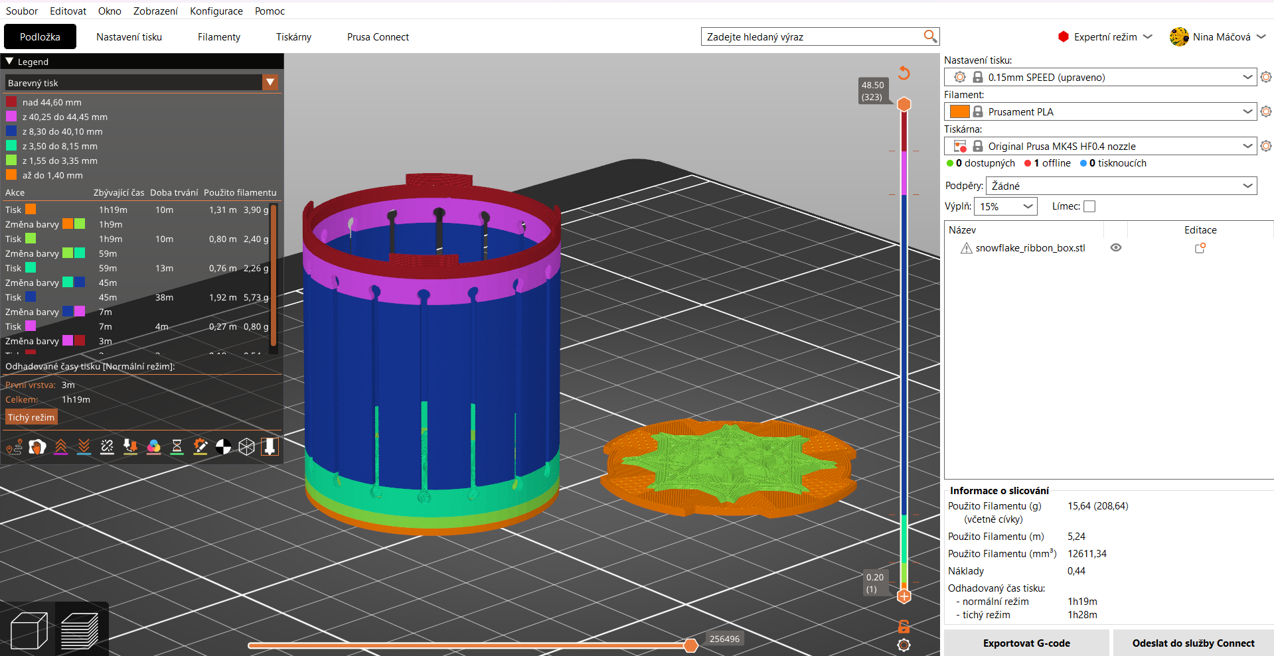1274x656 pixels.
Task: Open printer settings gear next to MK4S
Action: pos(1266,146)
